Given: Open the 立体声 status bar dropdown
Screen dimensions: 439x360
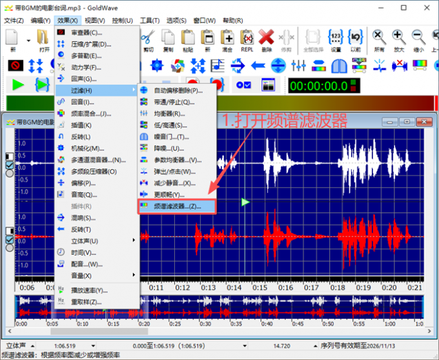Looking at the screenshot, I should point(32,346).
